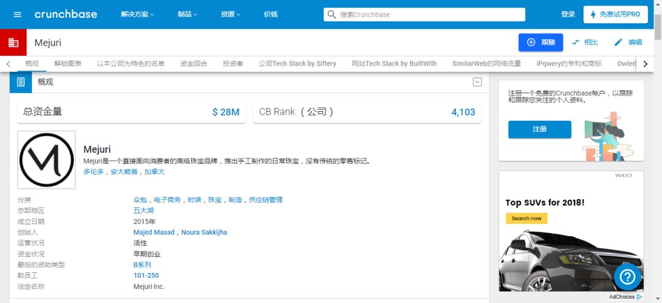Click the 注册 sign-up button
The image size is (662, 303).
[539, 129]
